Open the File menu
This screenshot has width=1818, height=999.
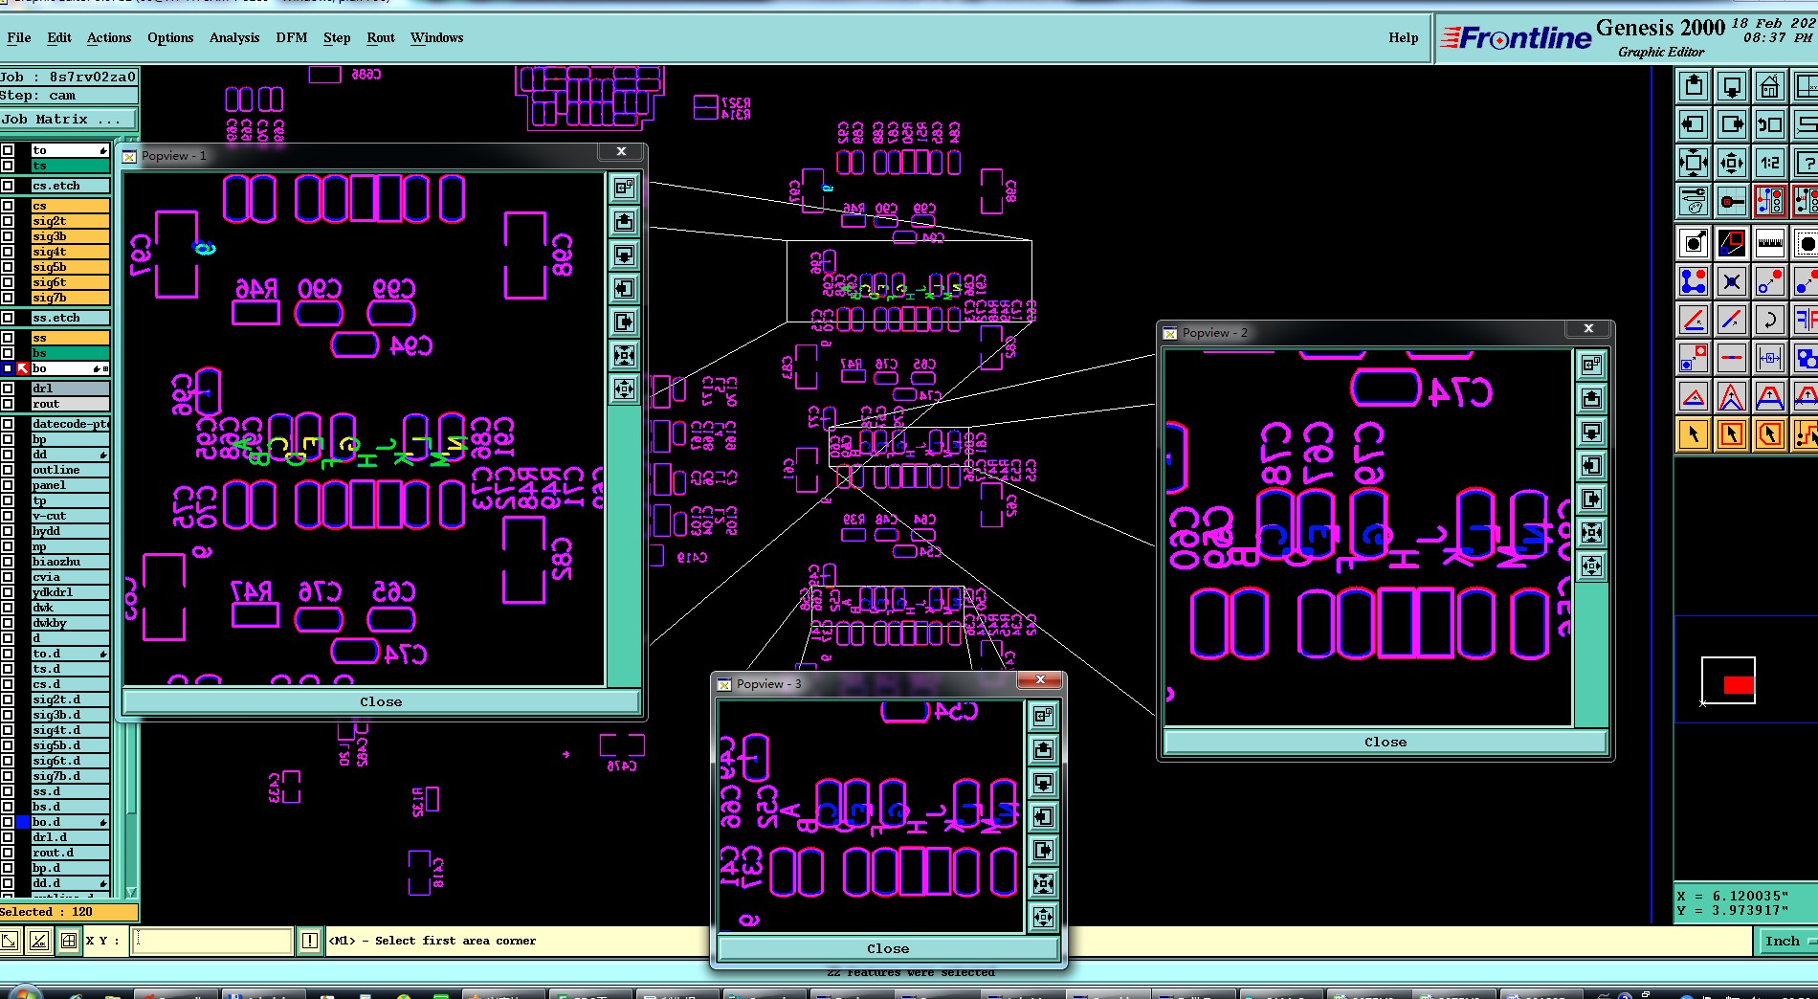[19, 38]
